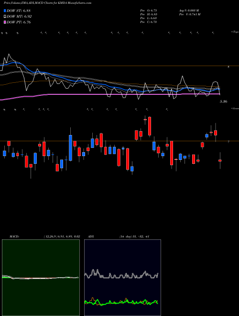This screenshot has height=316, width=239.
Task: Click the Avg V volume reading
Action: click(189, 10)
